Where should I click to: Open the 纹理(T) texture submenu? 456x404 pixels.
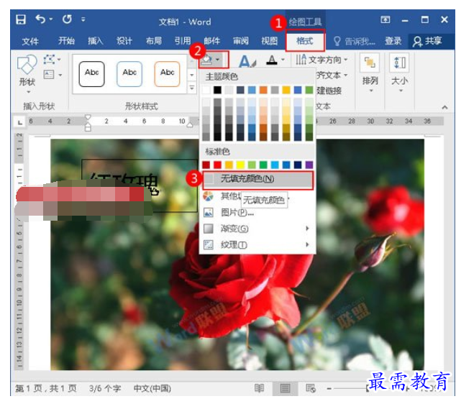tap(257, 244)
